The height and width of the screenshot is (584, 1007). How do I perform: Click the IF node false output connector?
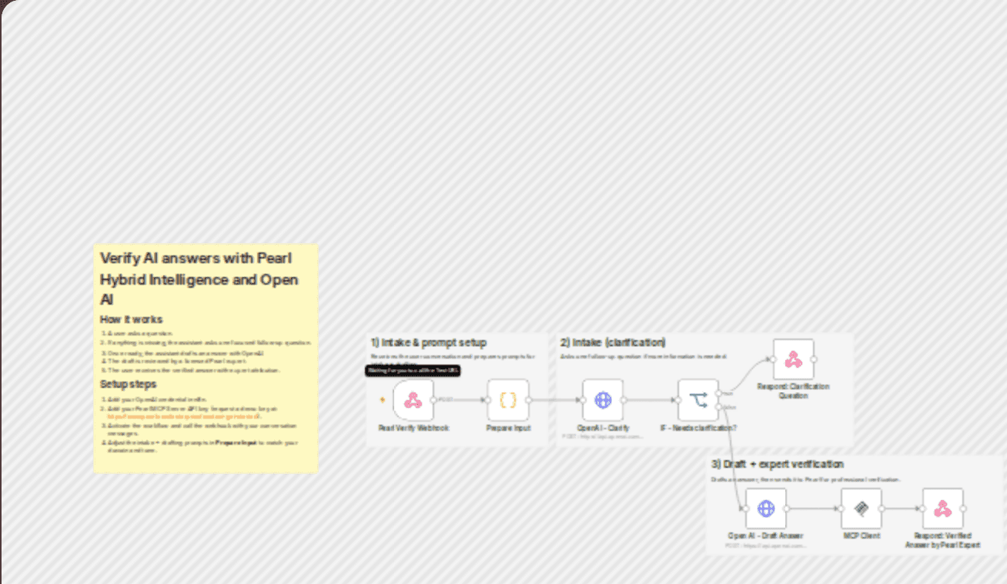click(x=719, y=407)
